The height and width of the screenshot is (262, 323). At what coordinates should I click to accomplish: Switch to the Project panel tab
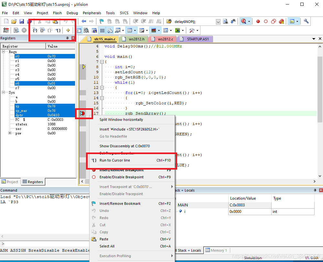pyautogui.click(x=10, y=182)
